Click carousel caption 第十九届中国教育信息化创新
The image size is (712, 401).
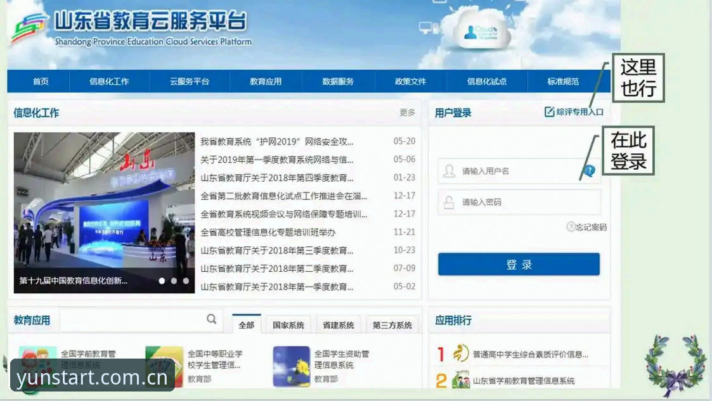pos(73,281)
